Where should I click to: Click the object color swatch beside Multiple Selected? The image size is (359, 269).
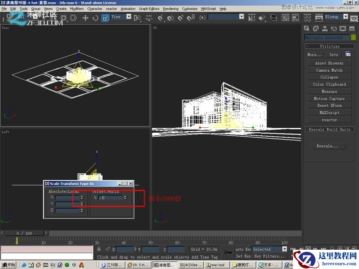click(353, 38)
